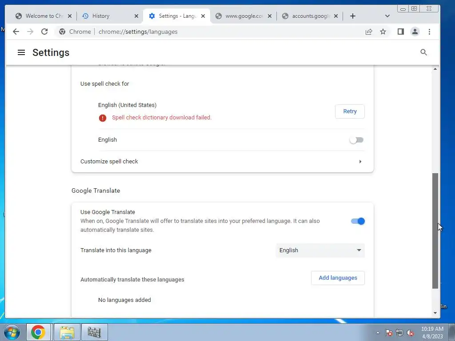Click the red spell check error icon

coord(103,118)
